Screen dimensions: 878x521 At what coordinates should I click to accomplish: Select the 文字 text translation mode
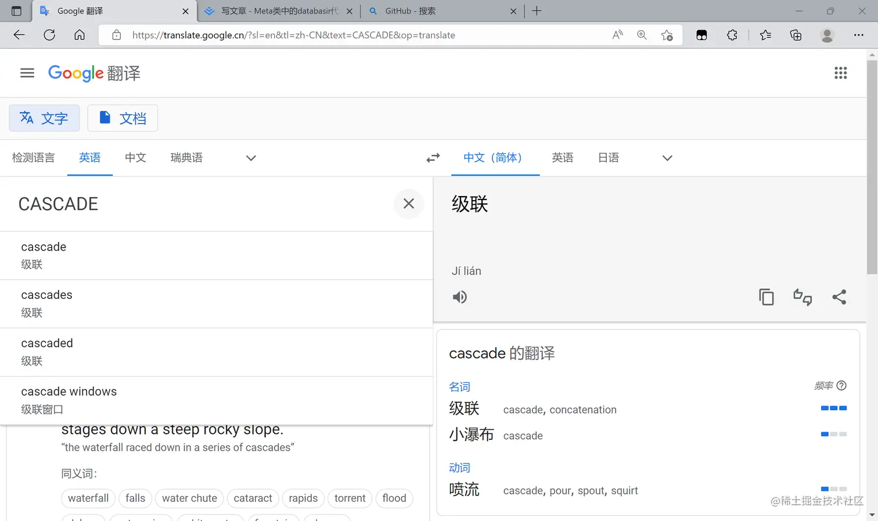(x=44, y=118)
